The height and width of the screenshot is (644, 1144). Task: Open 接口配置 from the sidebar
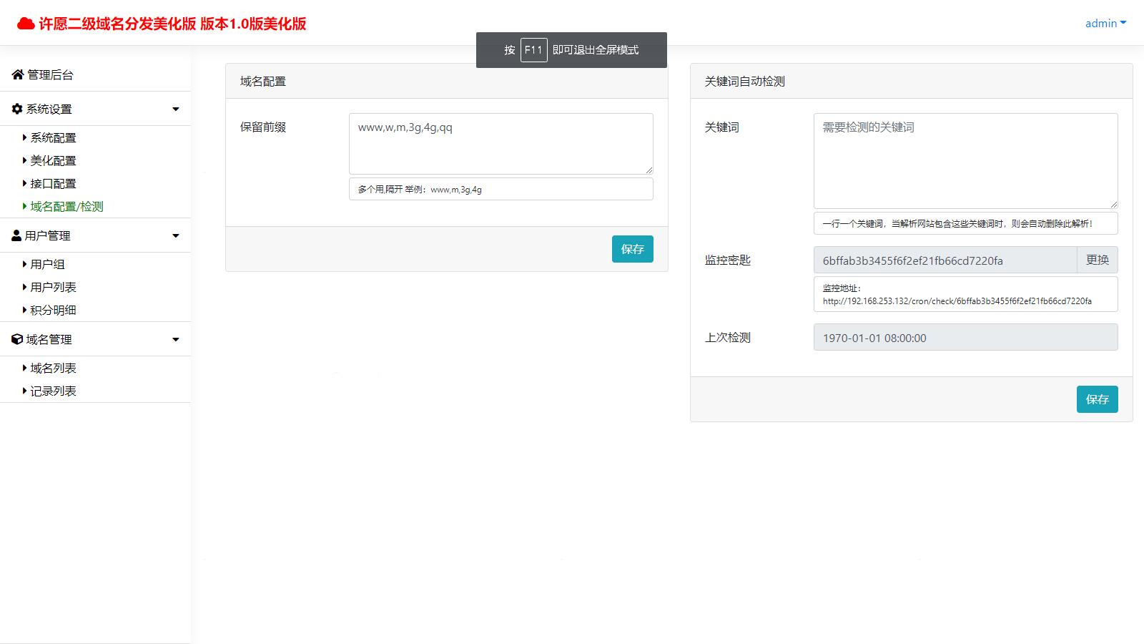pyautogui.click(x=53, y=183)
